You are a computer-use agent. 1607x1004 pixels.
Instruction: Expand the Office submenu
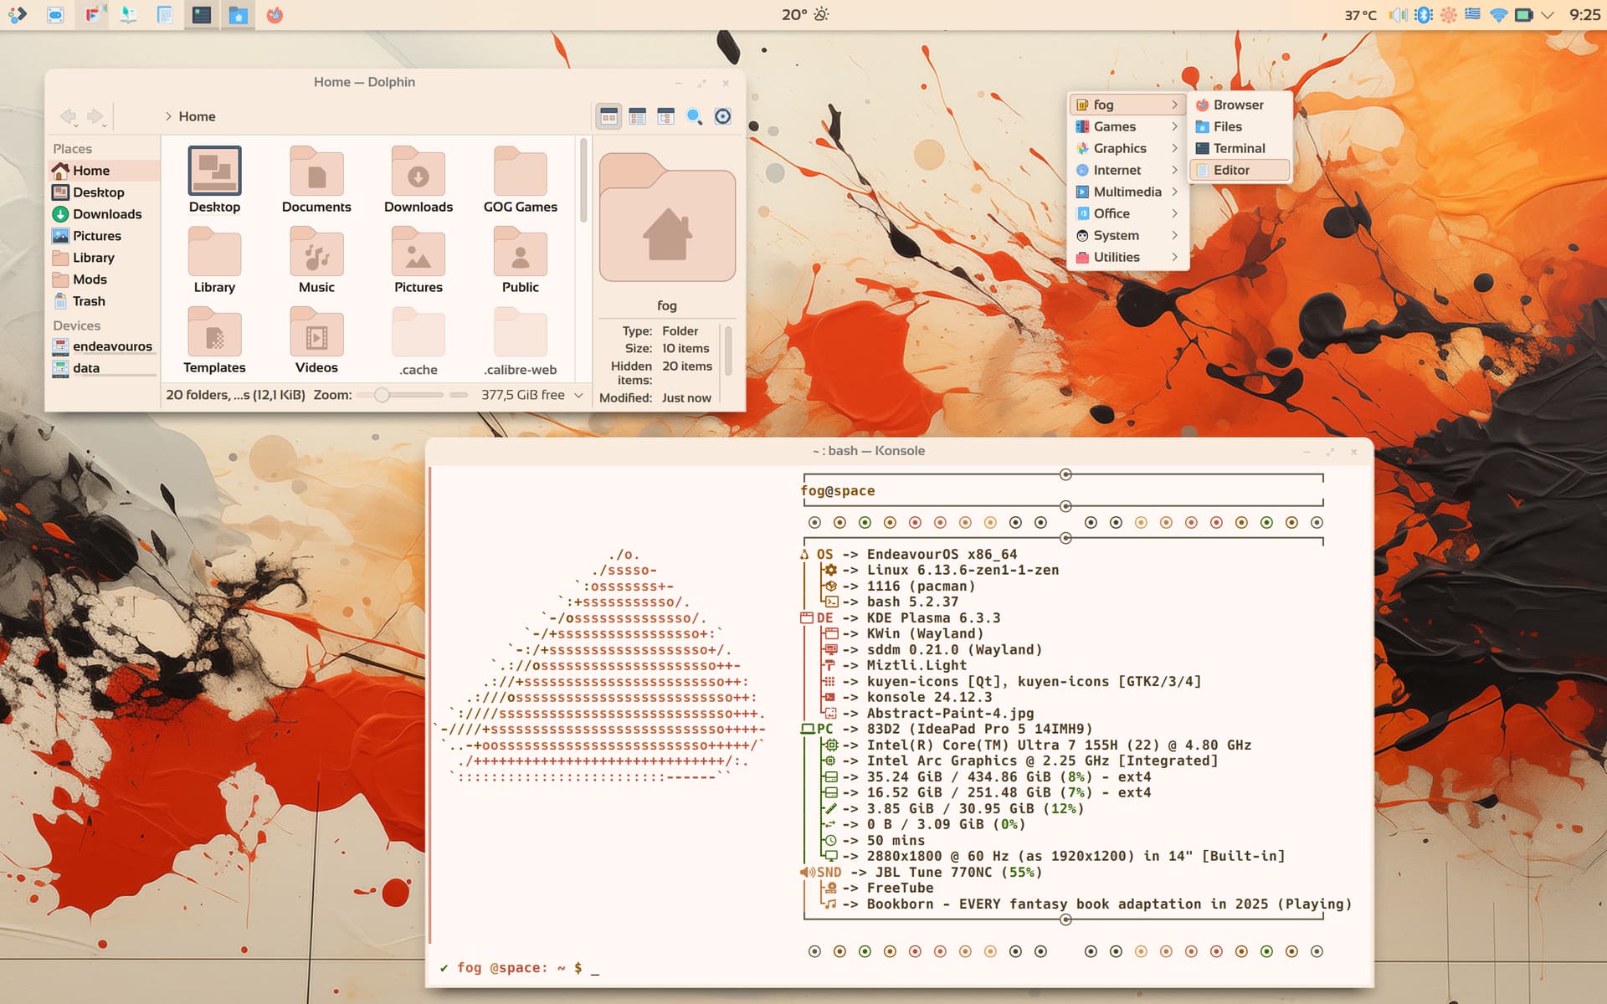click(x=1128, y=213)
